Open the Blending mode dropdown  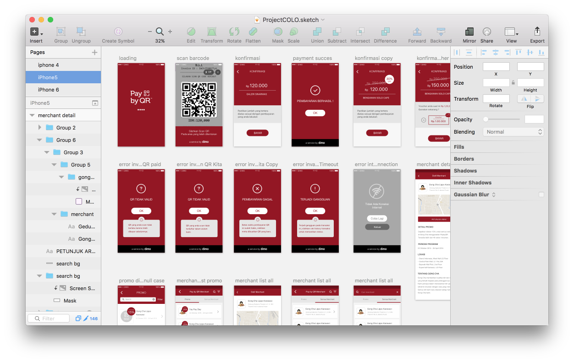[513, 132]
